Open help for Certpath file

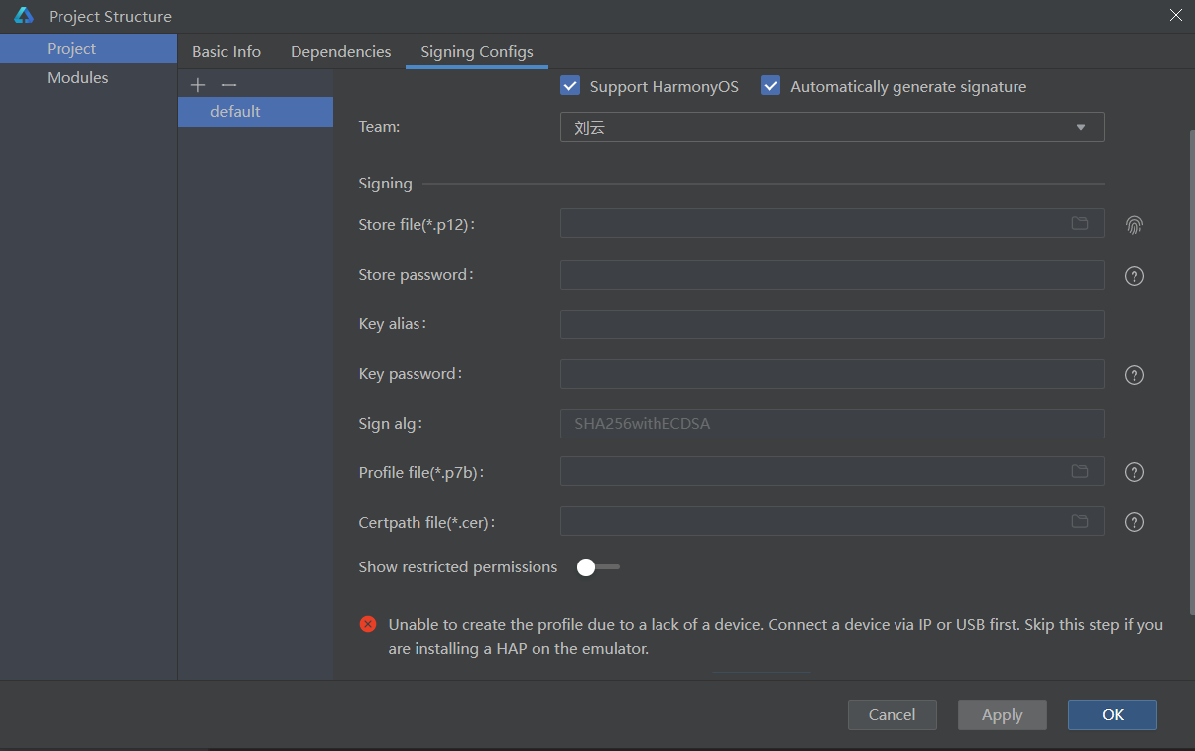click(1135, 522)
